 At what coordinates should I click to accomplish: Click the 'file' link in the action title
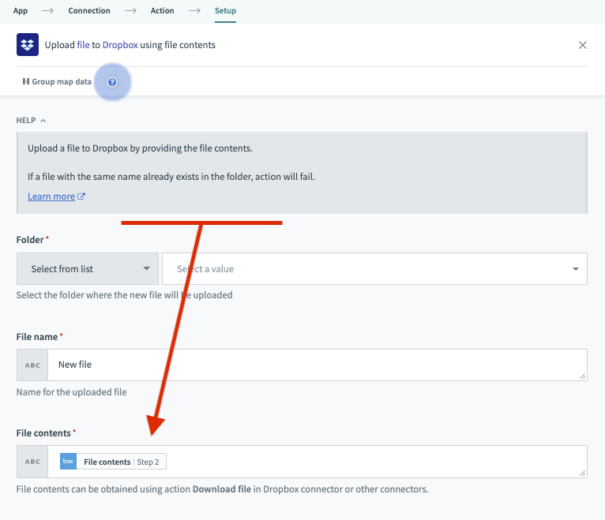pos(84,45)
